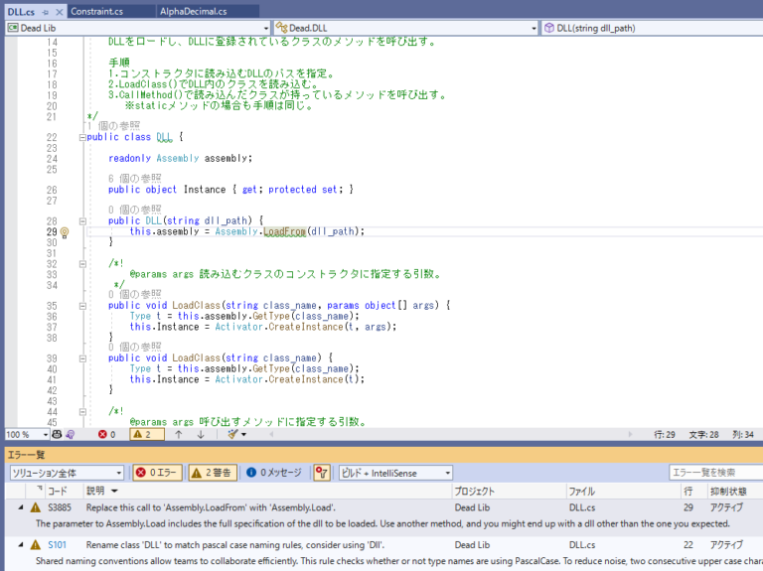Click the エラー一覧 panel title
This screenshot has height=571, width=763.
click(x=26, y=455)
